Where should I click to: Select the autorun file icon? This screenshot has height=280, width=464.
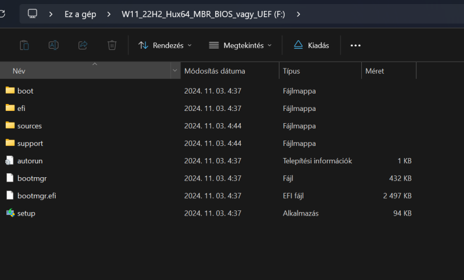[9, 160]
